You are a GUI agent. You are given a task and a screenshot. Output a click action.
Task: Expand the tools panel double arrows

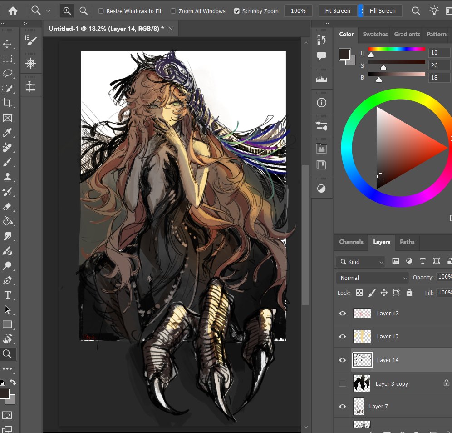point(3,23)
